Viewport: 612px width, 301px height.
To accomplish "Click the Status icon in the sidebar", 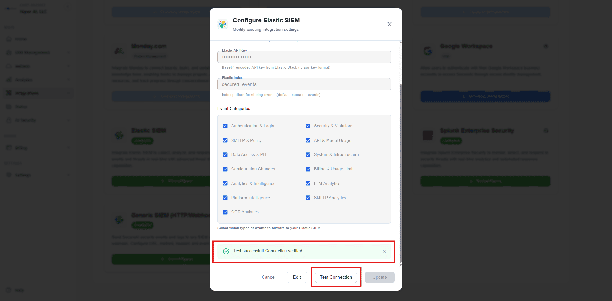I will 9,107.
